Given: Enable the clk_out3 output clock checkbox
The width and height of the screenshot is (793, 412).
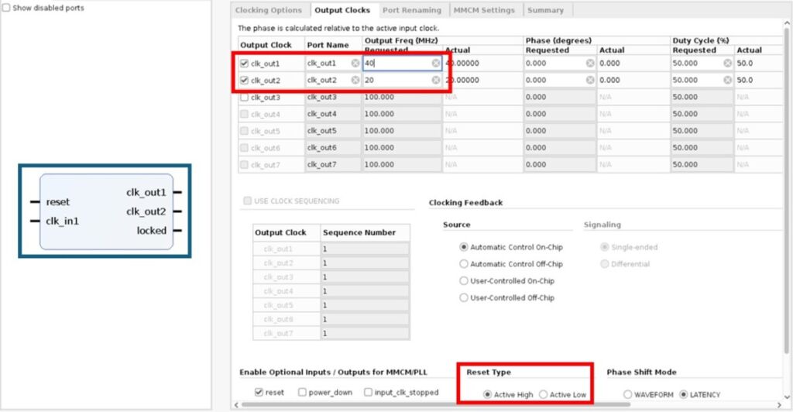Looking at the screenshot, I should point(245,97).
